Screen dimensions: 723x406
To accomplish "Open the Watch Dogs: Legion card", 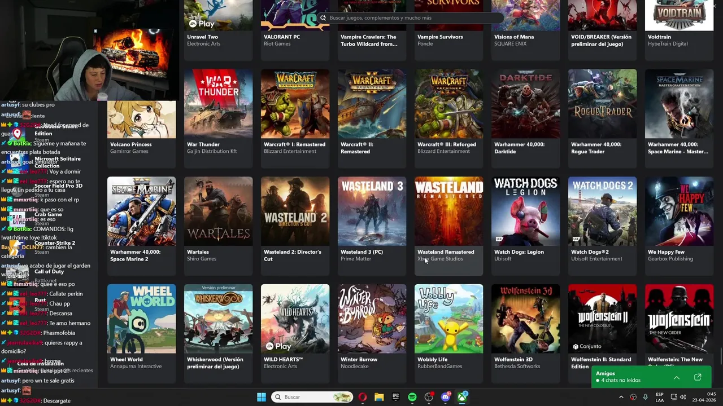I will pyautogui.click(x=525, y=226).
